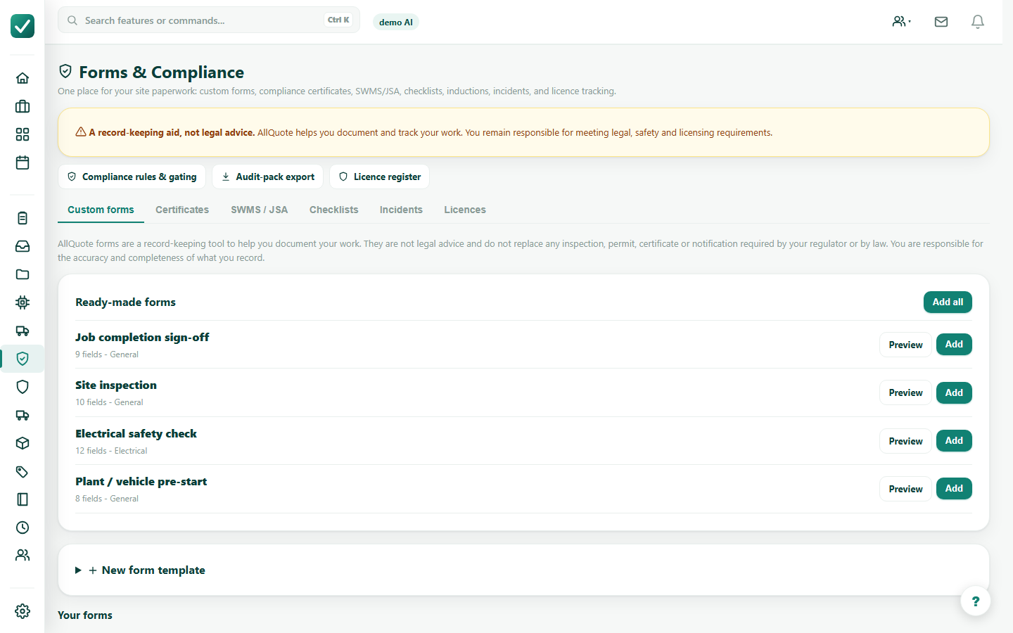This screenshot has height=633, width=1013.
Task: Click the Audit-pack export button
Action: click(x=268, y=177)
